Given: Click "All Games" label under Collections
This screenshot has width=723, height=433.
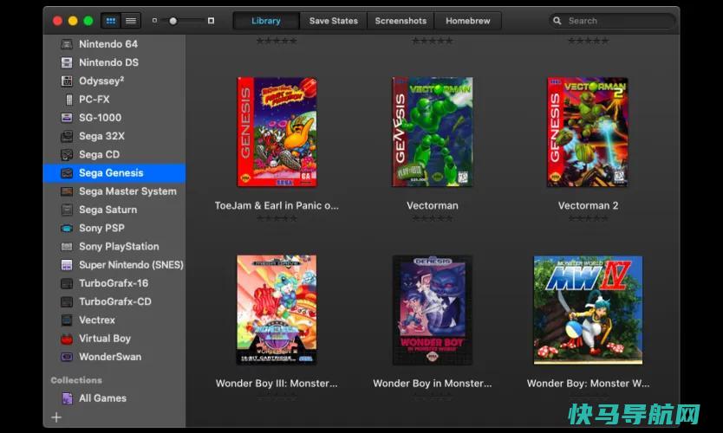Looking at the screenshot, I should pos(102,398).
